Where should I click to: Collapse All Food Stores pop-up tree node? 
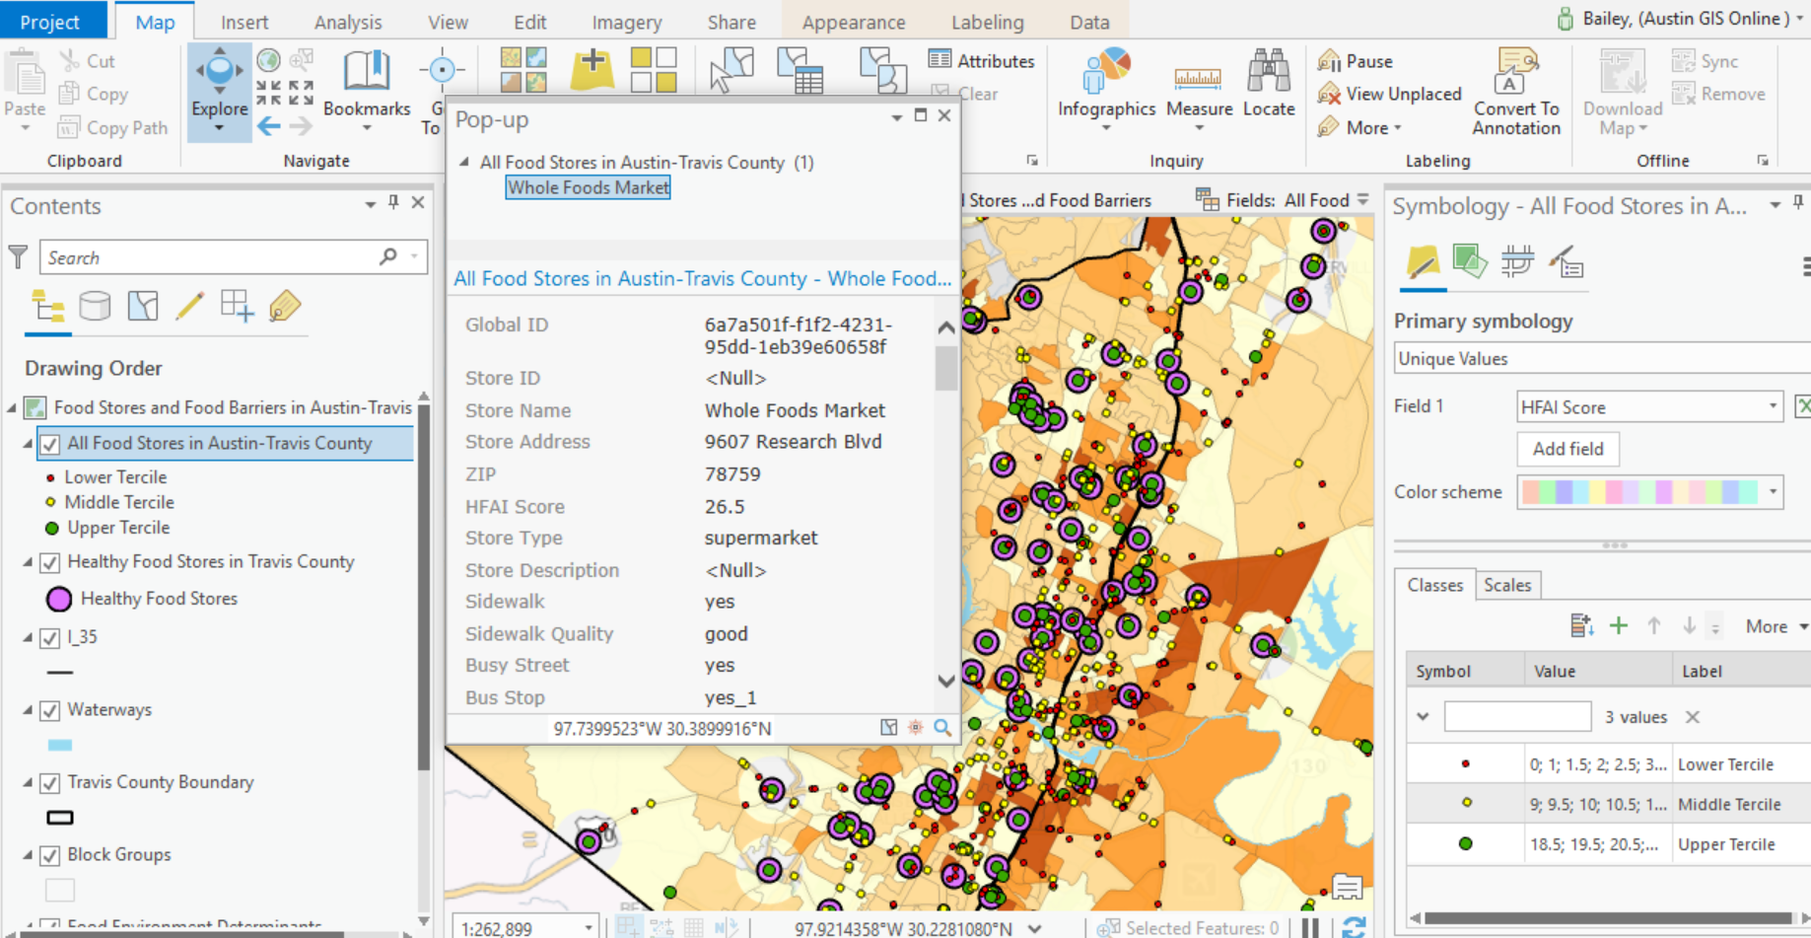464,162
